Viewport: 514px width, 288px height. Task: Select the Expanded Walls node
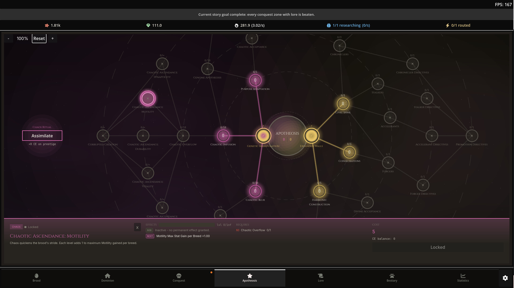point(311,136)
